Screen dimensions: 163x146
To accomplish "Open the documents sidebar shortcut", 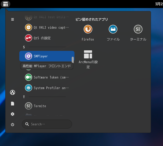I will 13,104.
